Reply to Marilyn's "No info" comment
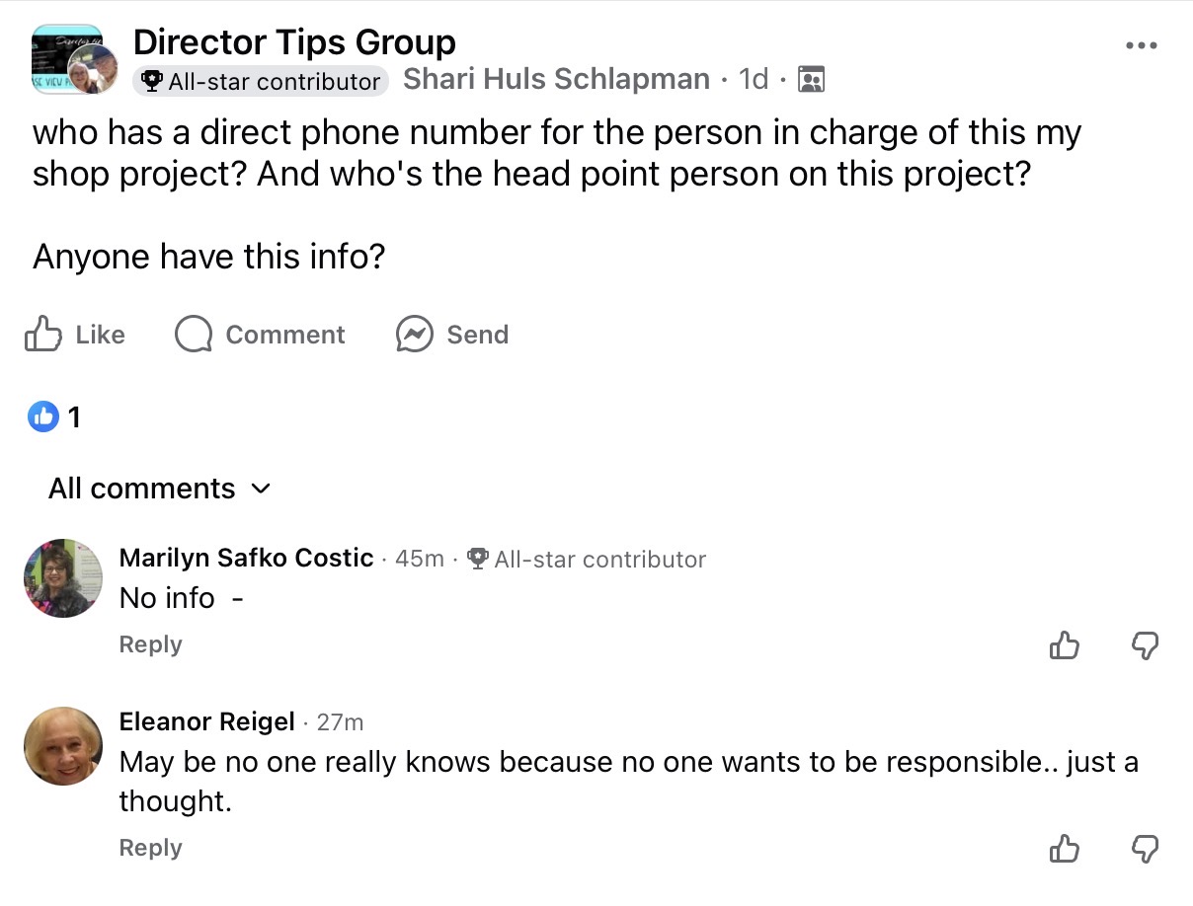 150,644
